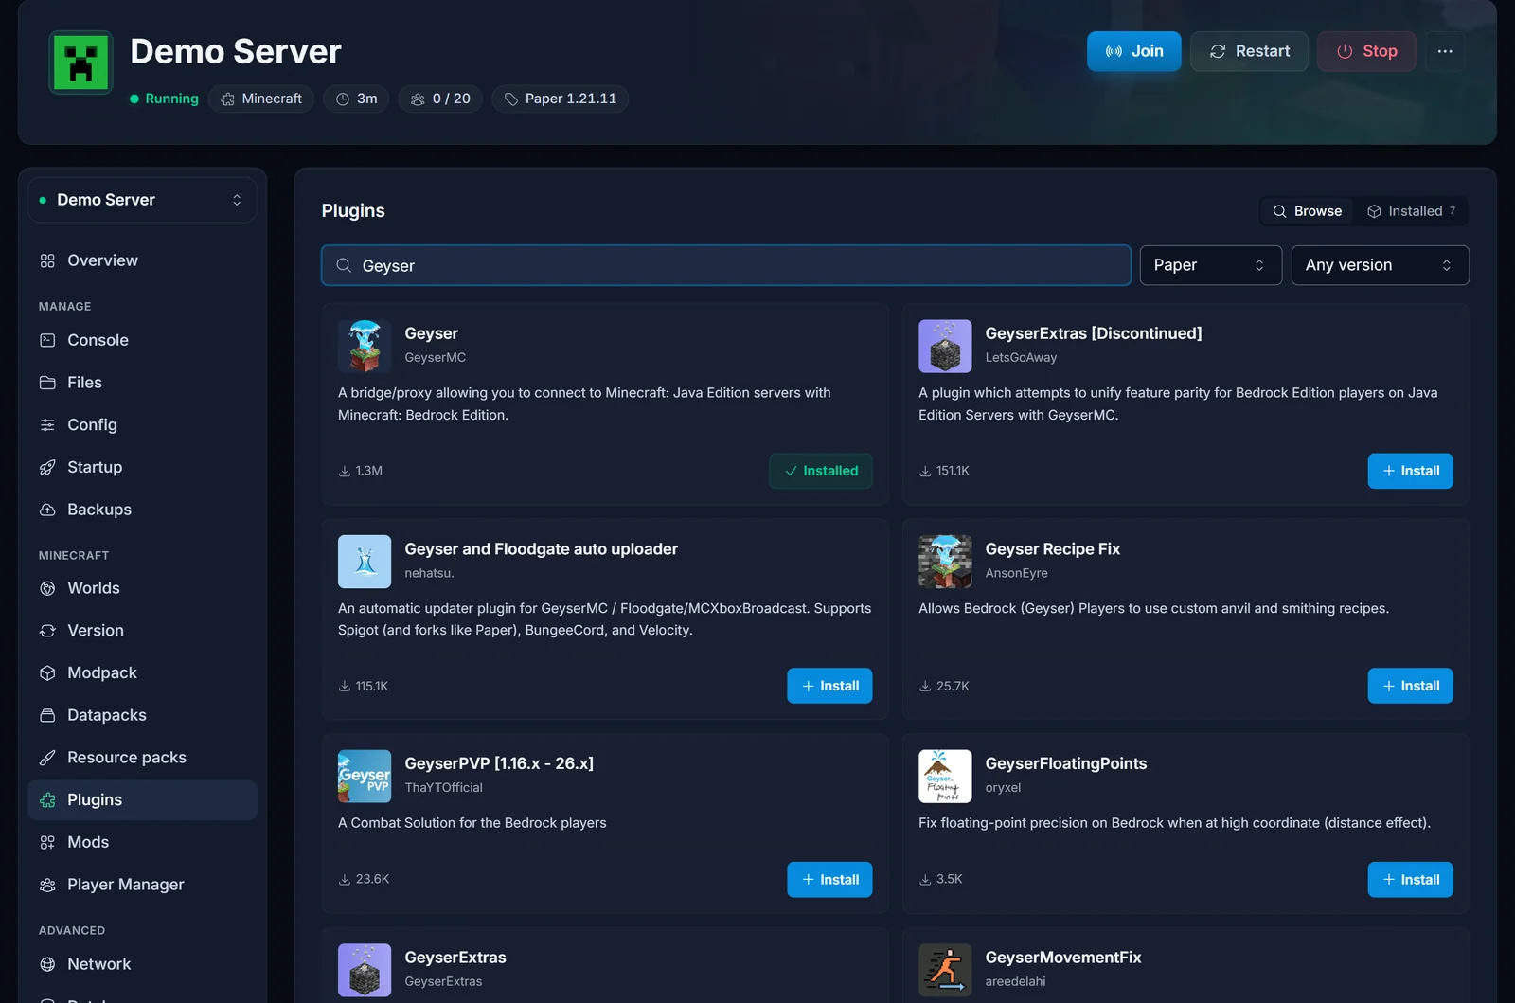Viewport: 1515px width, 1003px height.
Task: Open the Any version dropdown
Action: click(1380, 265)
